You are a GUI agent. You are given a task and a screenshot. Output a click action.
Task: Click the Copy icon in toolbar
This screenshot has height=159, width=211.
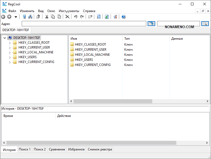pos(53,17)
